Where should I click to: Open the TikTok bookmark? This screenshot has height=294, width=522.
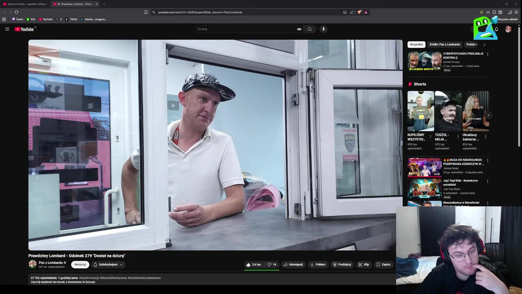coord(71,19)
